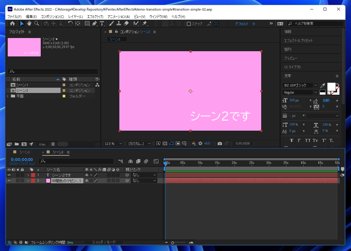351x251 pixels.
Task: Select the Hand tool
Action: point(29,24)
